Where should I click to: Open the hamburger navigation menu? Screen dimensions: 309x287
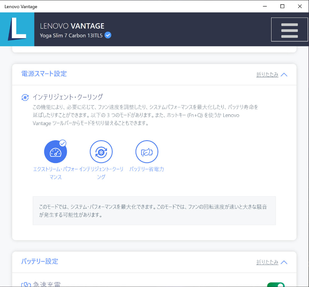click(x=289, y=29)
